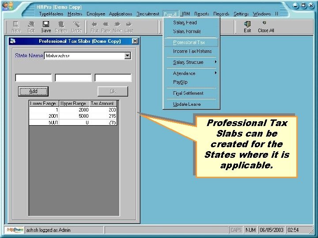The image size is (318, 238).
Task: Click Upper Range column header
Action: [x=74, y=104]
